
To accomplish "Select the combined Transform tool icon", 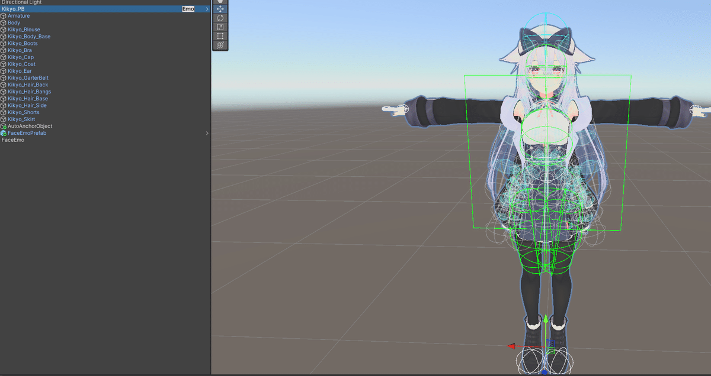I will pos(220,45).
